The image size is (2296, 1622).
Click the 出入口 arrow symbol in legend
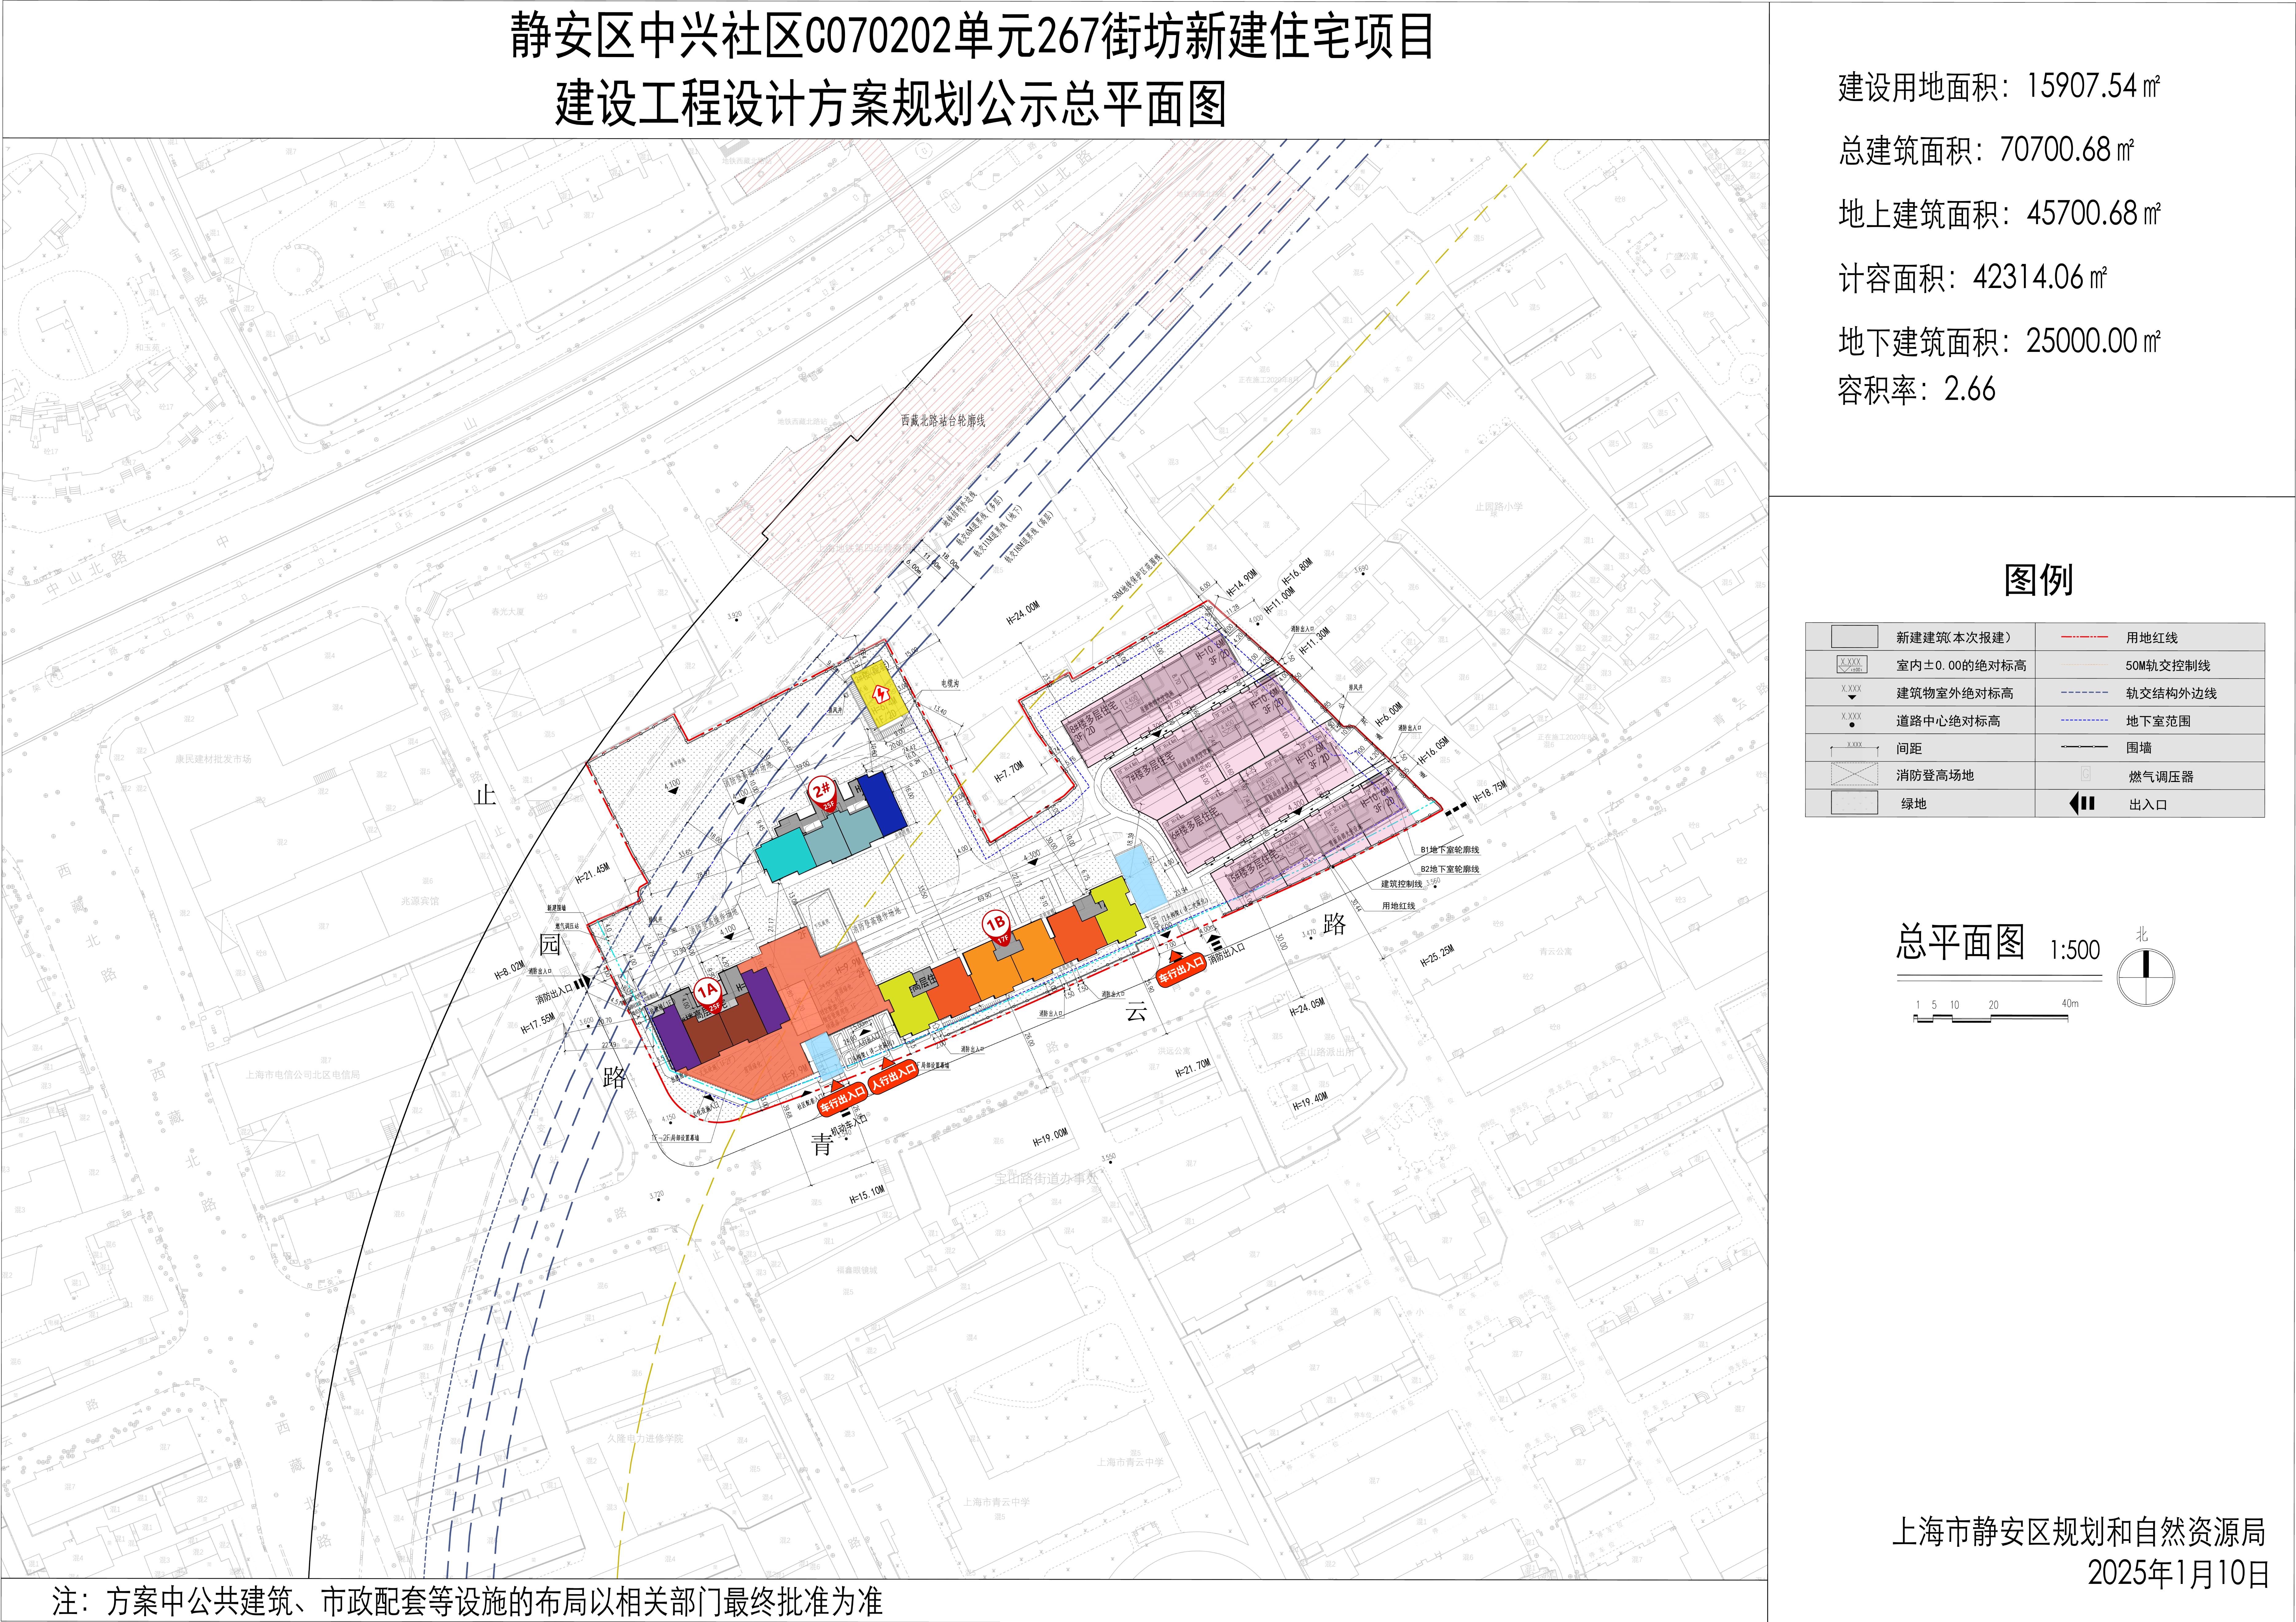[x=2082, y=803]
